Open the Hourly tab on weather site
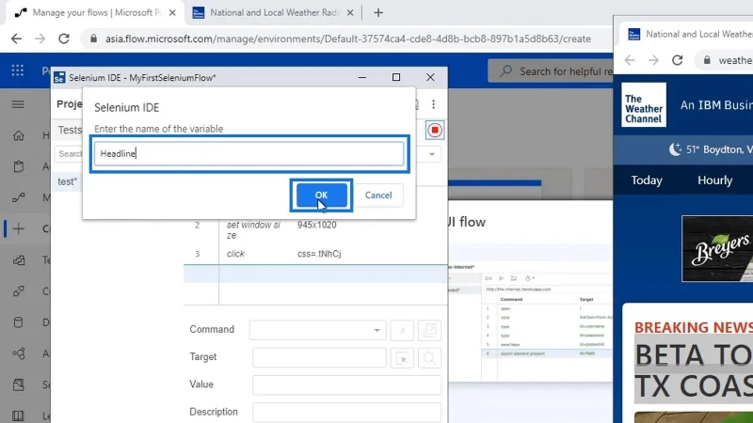 tap(714, 180)
